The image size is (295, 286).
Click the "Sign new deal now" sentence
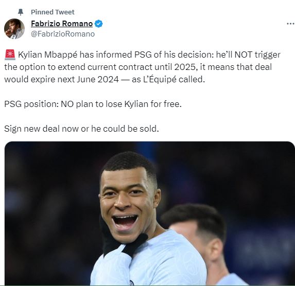(81, 129)
